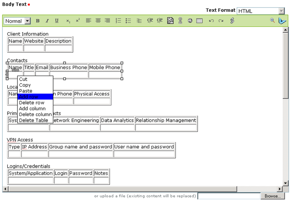Apply superscript formatting
The image size is (293, 202).
tap(78, 21)
